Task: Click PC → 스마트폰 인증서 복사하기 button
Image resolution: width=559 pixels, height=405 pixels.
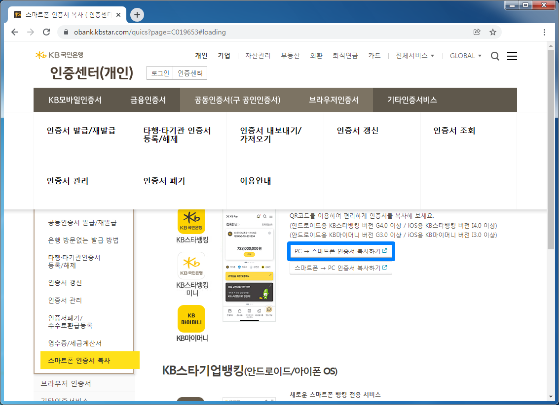Action: [341, 251]
